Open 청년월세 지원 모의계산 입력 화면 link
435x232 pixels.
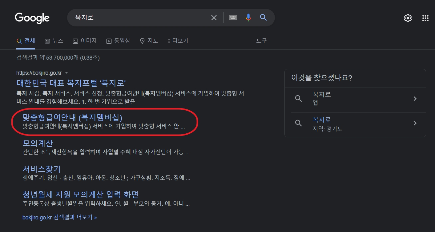coord(81,195)
